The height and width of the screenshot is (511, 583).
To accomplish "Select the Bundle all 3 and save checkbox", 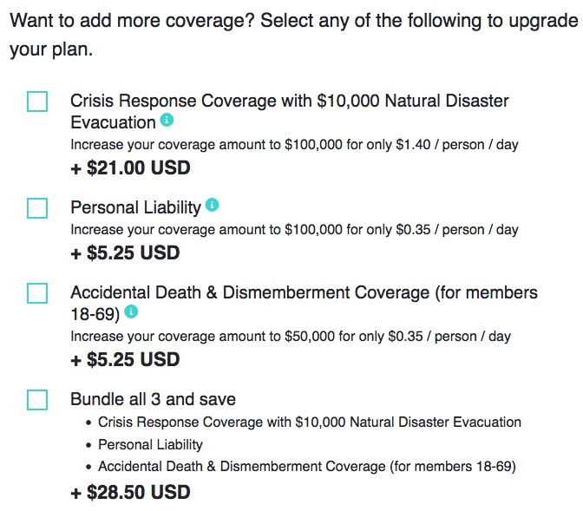I will 37,400.
